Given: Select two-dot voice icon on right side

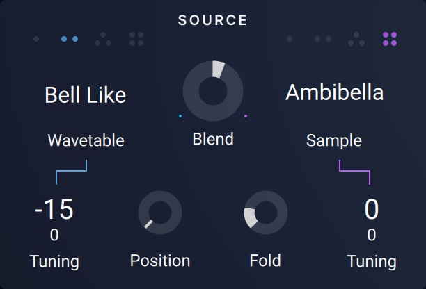Looking at the screenshot, I should [322, 39].
